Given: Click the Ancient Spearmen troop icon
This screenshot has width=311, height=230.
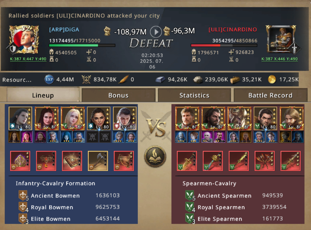Looking at the screenshot, I should (190, 195).
